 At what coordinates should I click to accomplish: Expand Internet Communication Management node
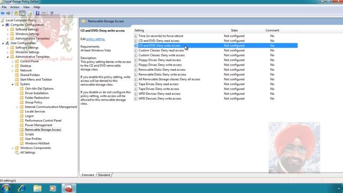coord(17,107)
